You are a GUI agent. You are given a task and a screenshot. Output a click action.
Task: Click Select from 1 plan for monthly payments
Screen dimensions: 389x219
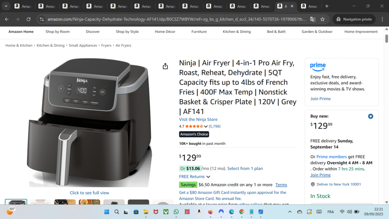click(245, 168)
